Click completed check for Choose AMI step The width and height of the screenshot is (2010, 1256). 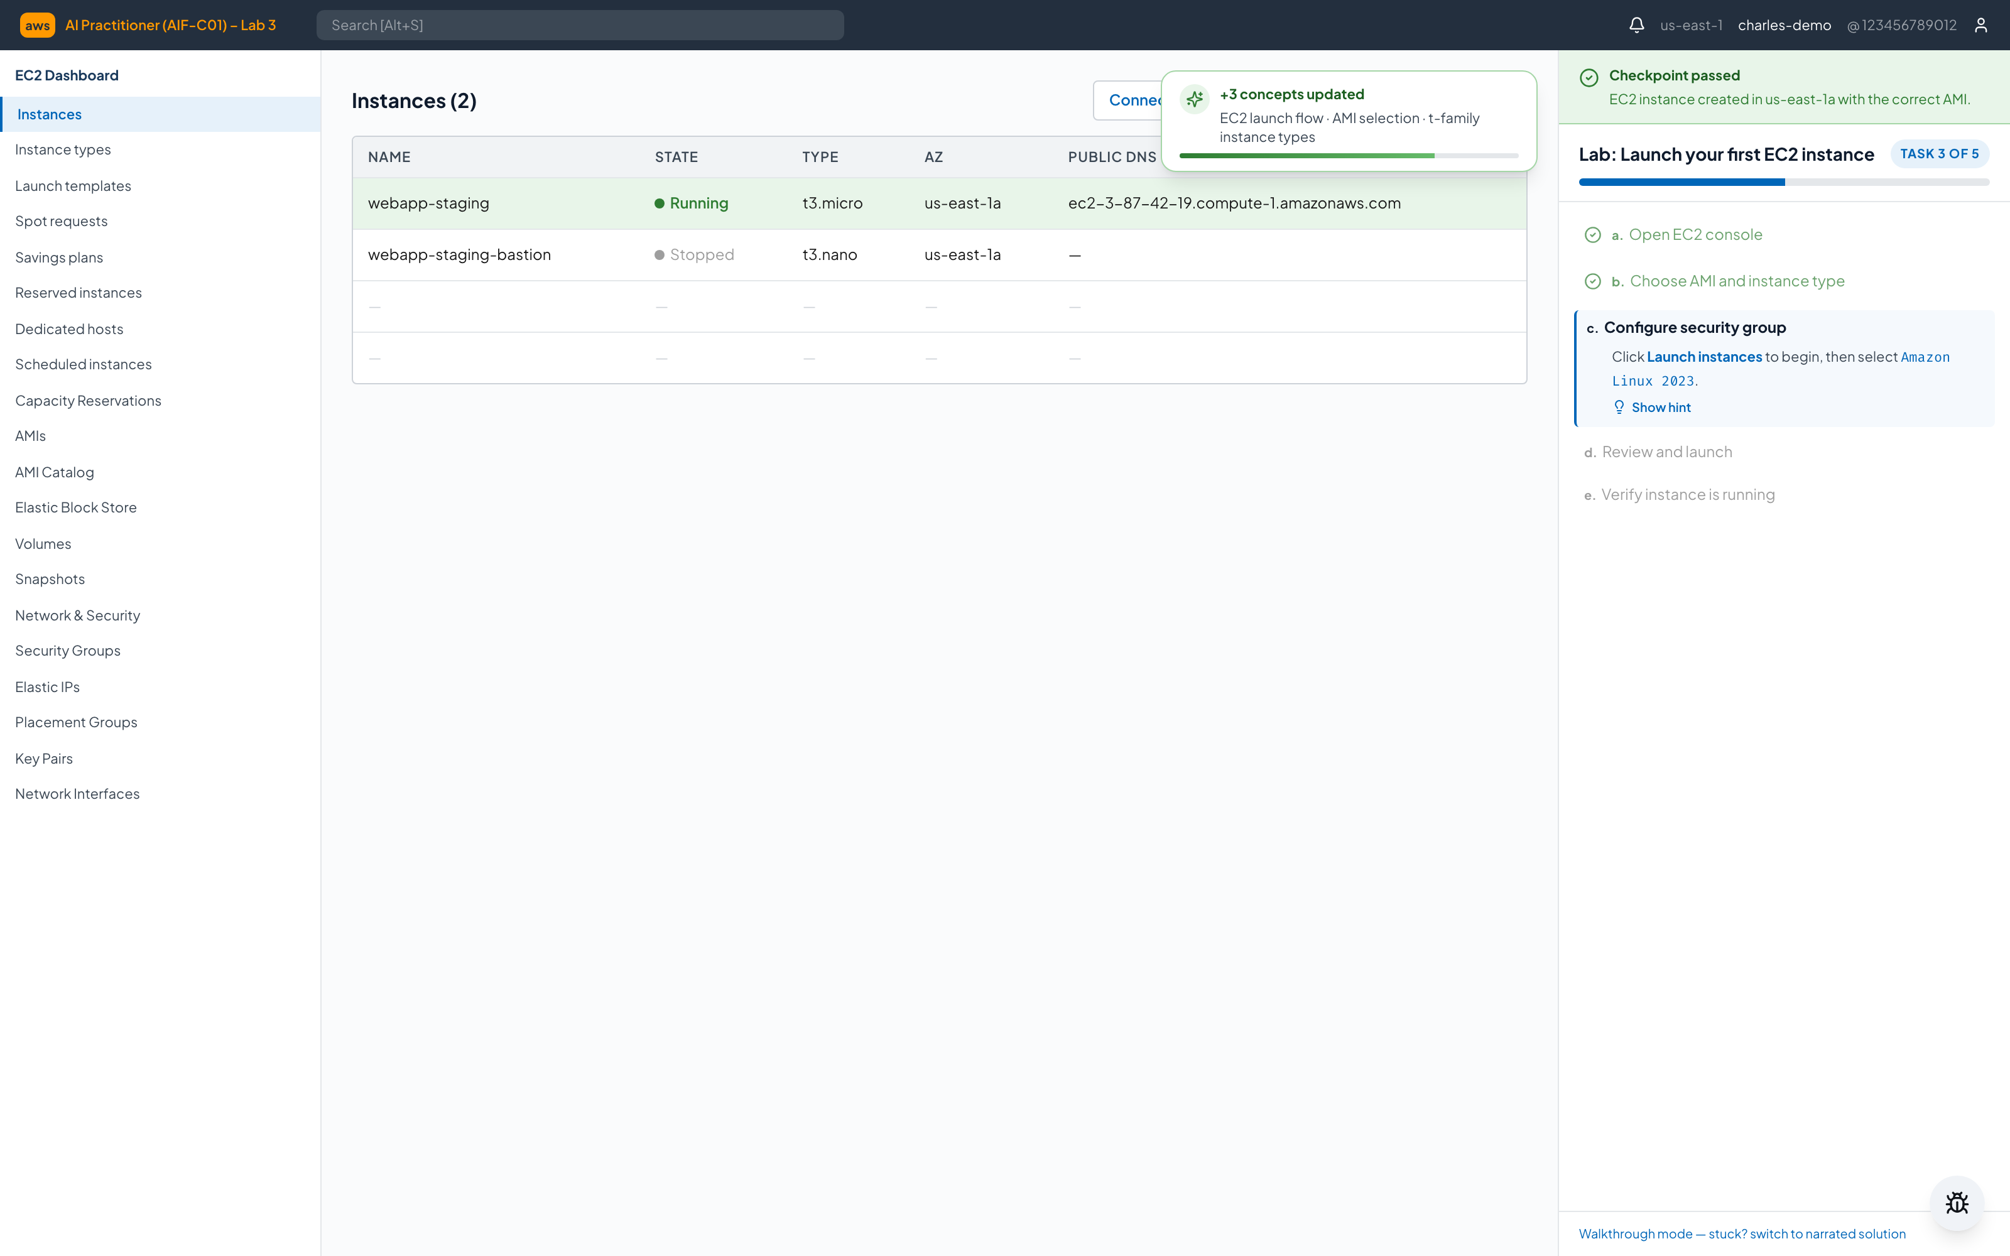point(1592,281)
